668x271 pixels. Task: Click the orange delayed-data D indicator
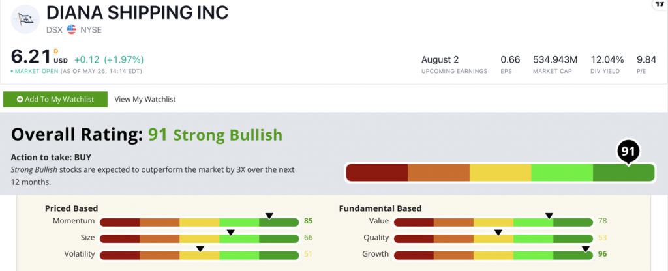pos(56,51)
